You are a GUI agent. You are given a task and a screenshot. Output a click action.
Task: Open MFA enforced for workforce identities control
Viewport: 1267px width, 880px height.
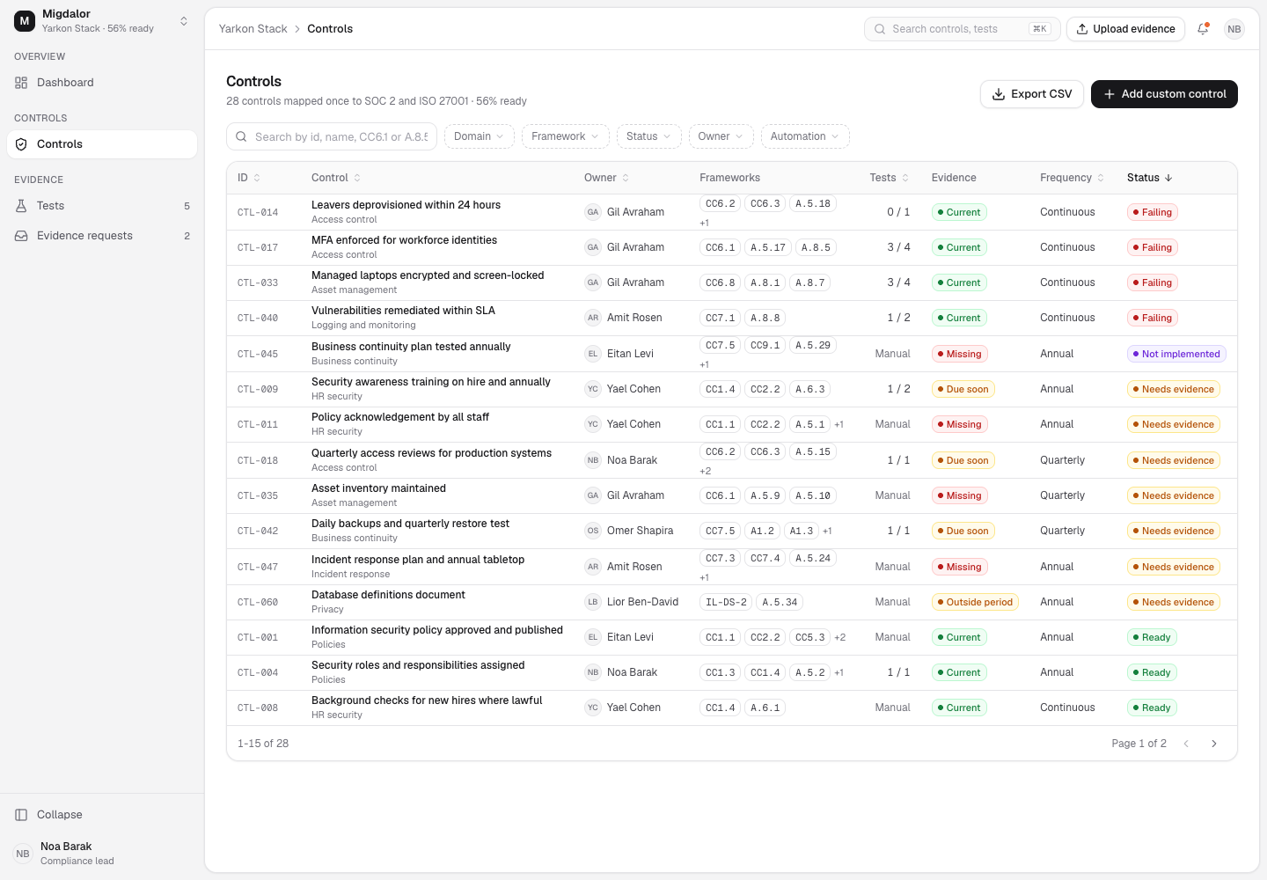(404, 240)
